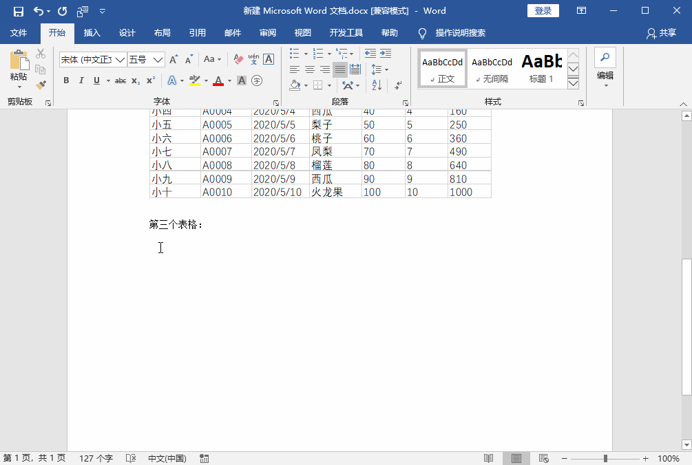Paste clipboard contents using 粘贴

(19, 68)
